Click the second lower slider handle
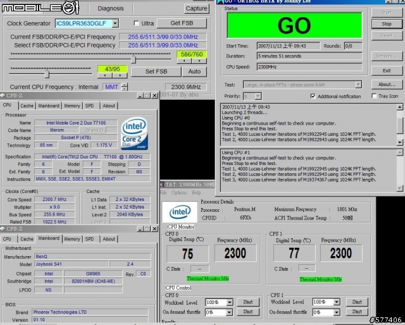Image resolution: width=405 pixels, height=325 pixels. click(47, 74)
